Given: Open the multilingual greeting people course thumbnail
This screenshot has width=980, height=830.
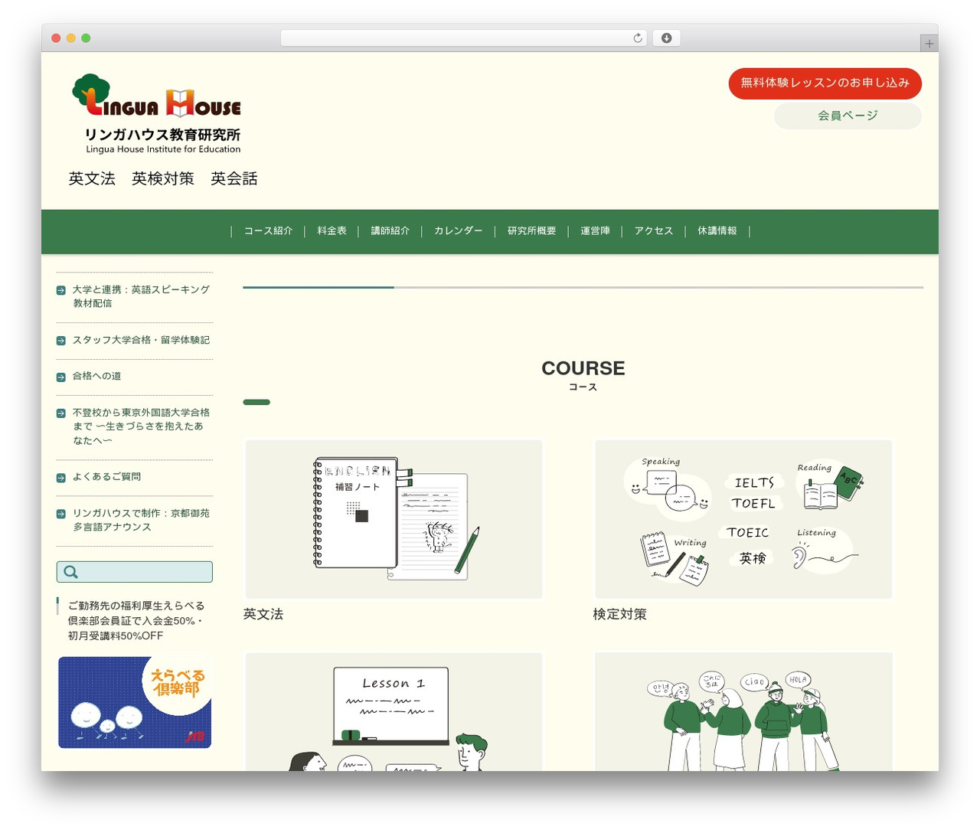Looking at the screenshot, I should click(x=743, y=711).
